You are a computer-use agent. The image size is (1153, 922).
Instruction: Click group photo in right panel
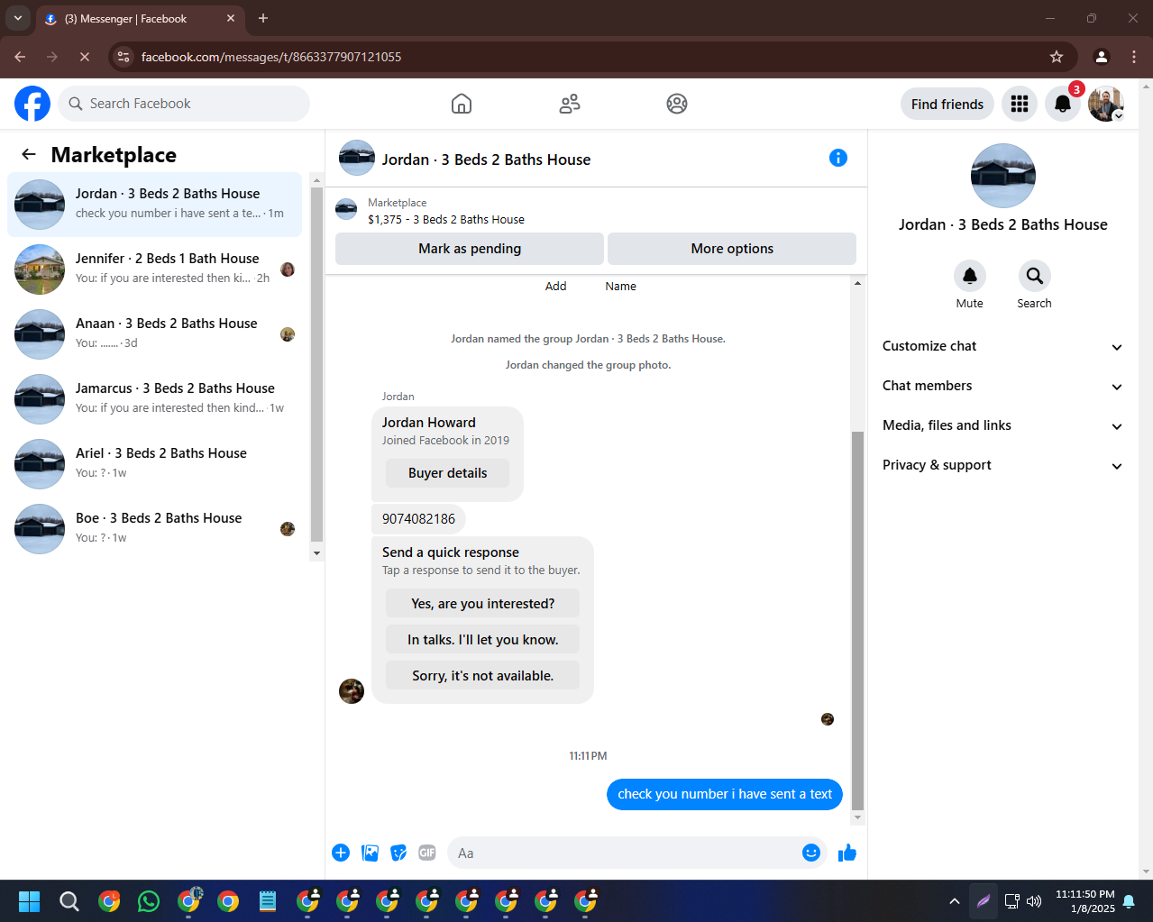pyautogui.click(x=1002, y=176)
